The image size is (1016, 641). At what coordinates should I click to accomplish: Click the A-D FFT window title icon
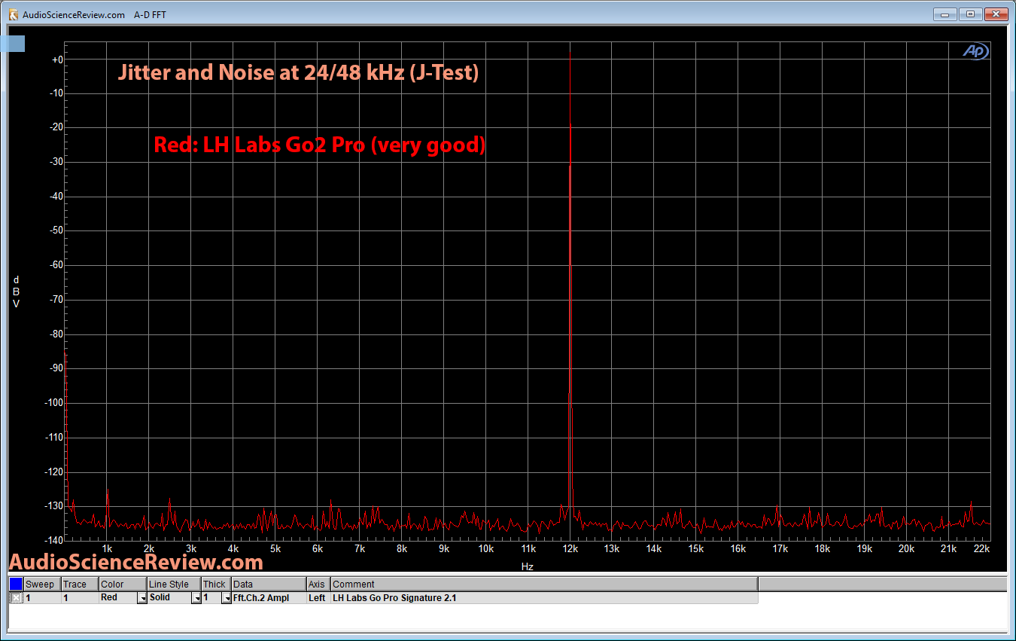[x=13, y=14]
